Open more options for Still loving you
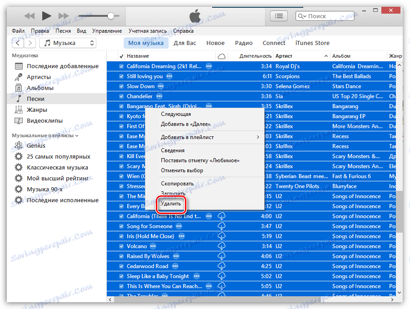 pyautogui.click(x=170, y=76)
